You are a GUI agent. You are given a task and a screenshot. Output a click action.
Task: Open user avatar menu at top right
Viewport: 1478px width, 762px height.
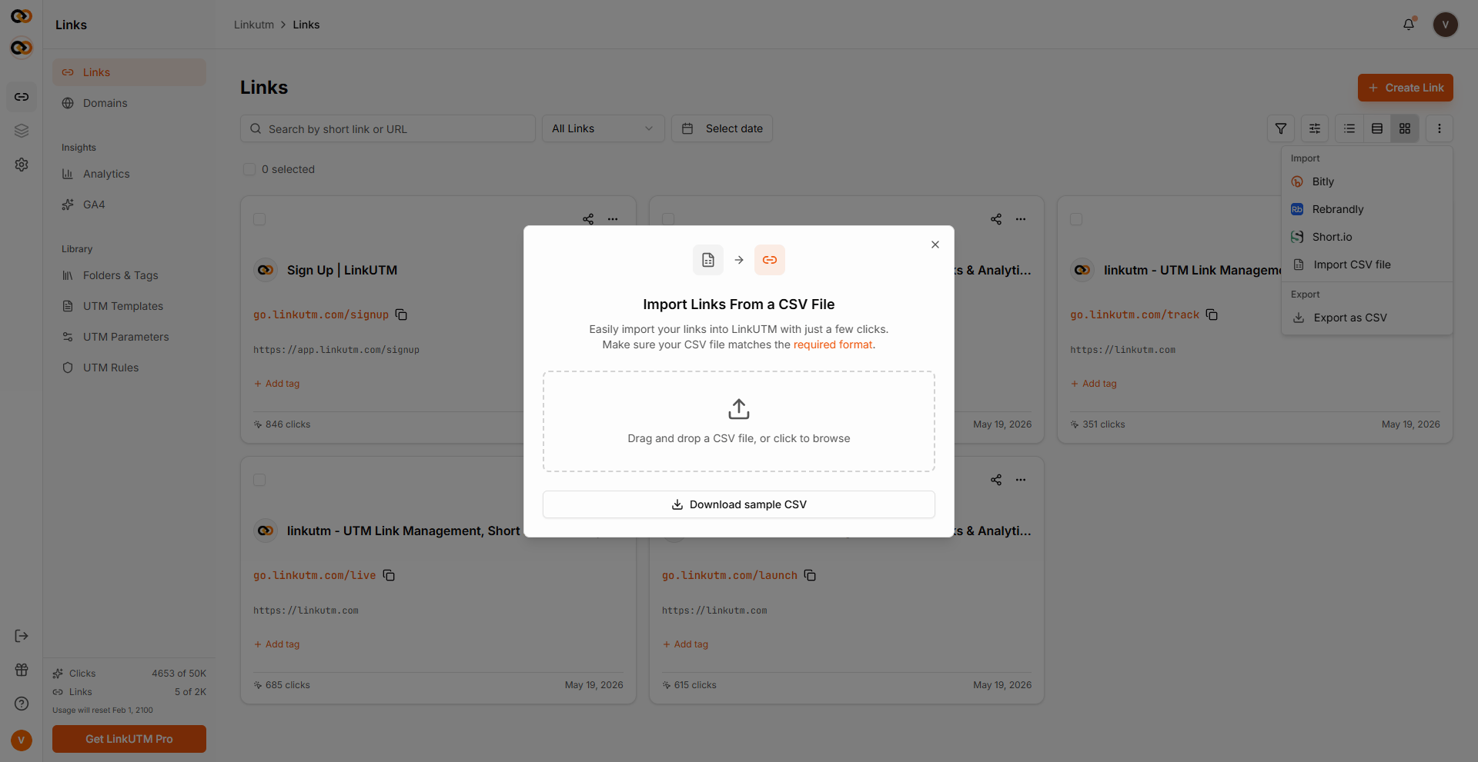[1446, 25]
